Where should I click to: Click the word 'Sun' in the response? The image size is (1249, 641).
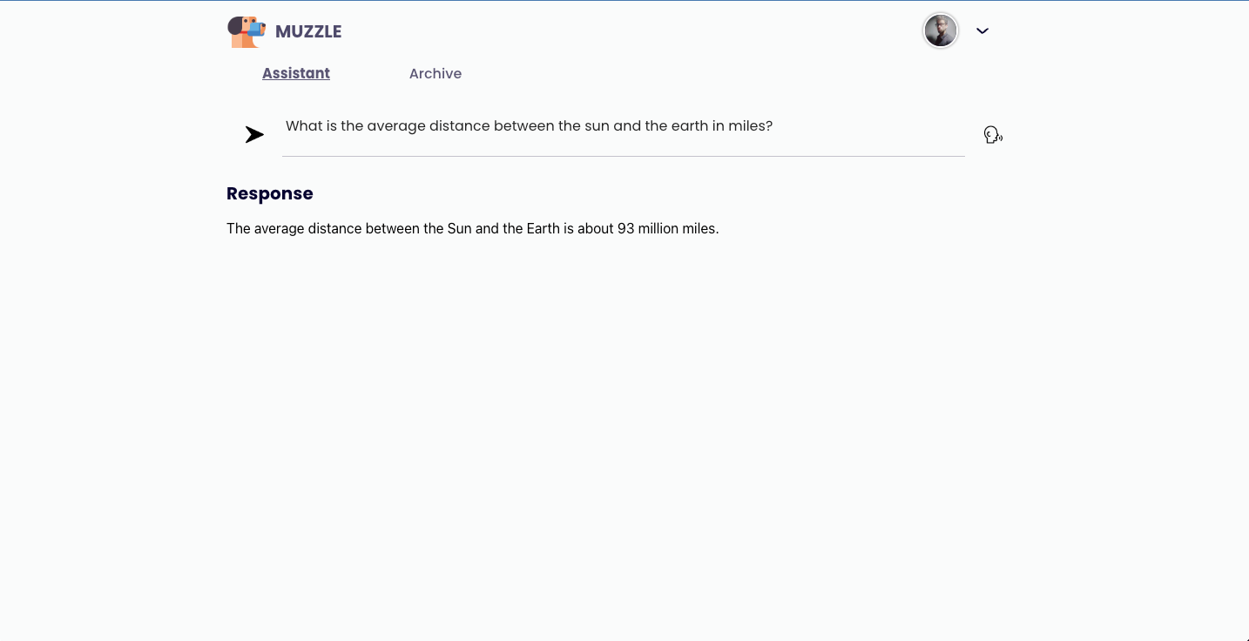[459, 229]
